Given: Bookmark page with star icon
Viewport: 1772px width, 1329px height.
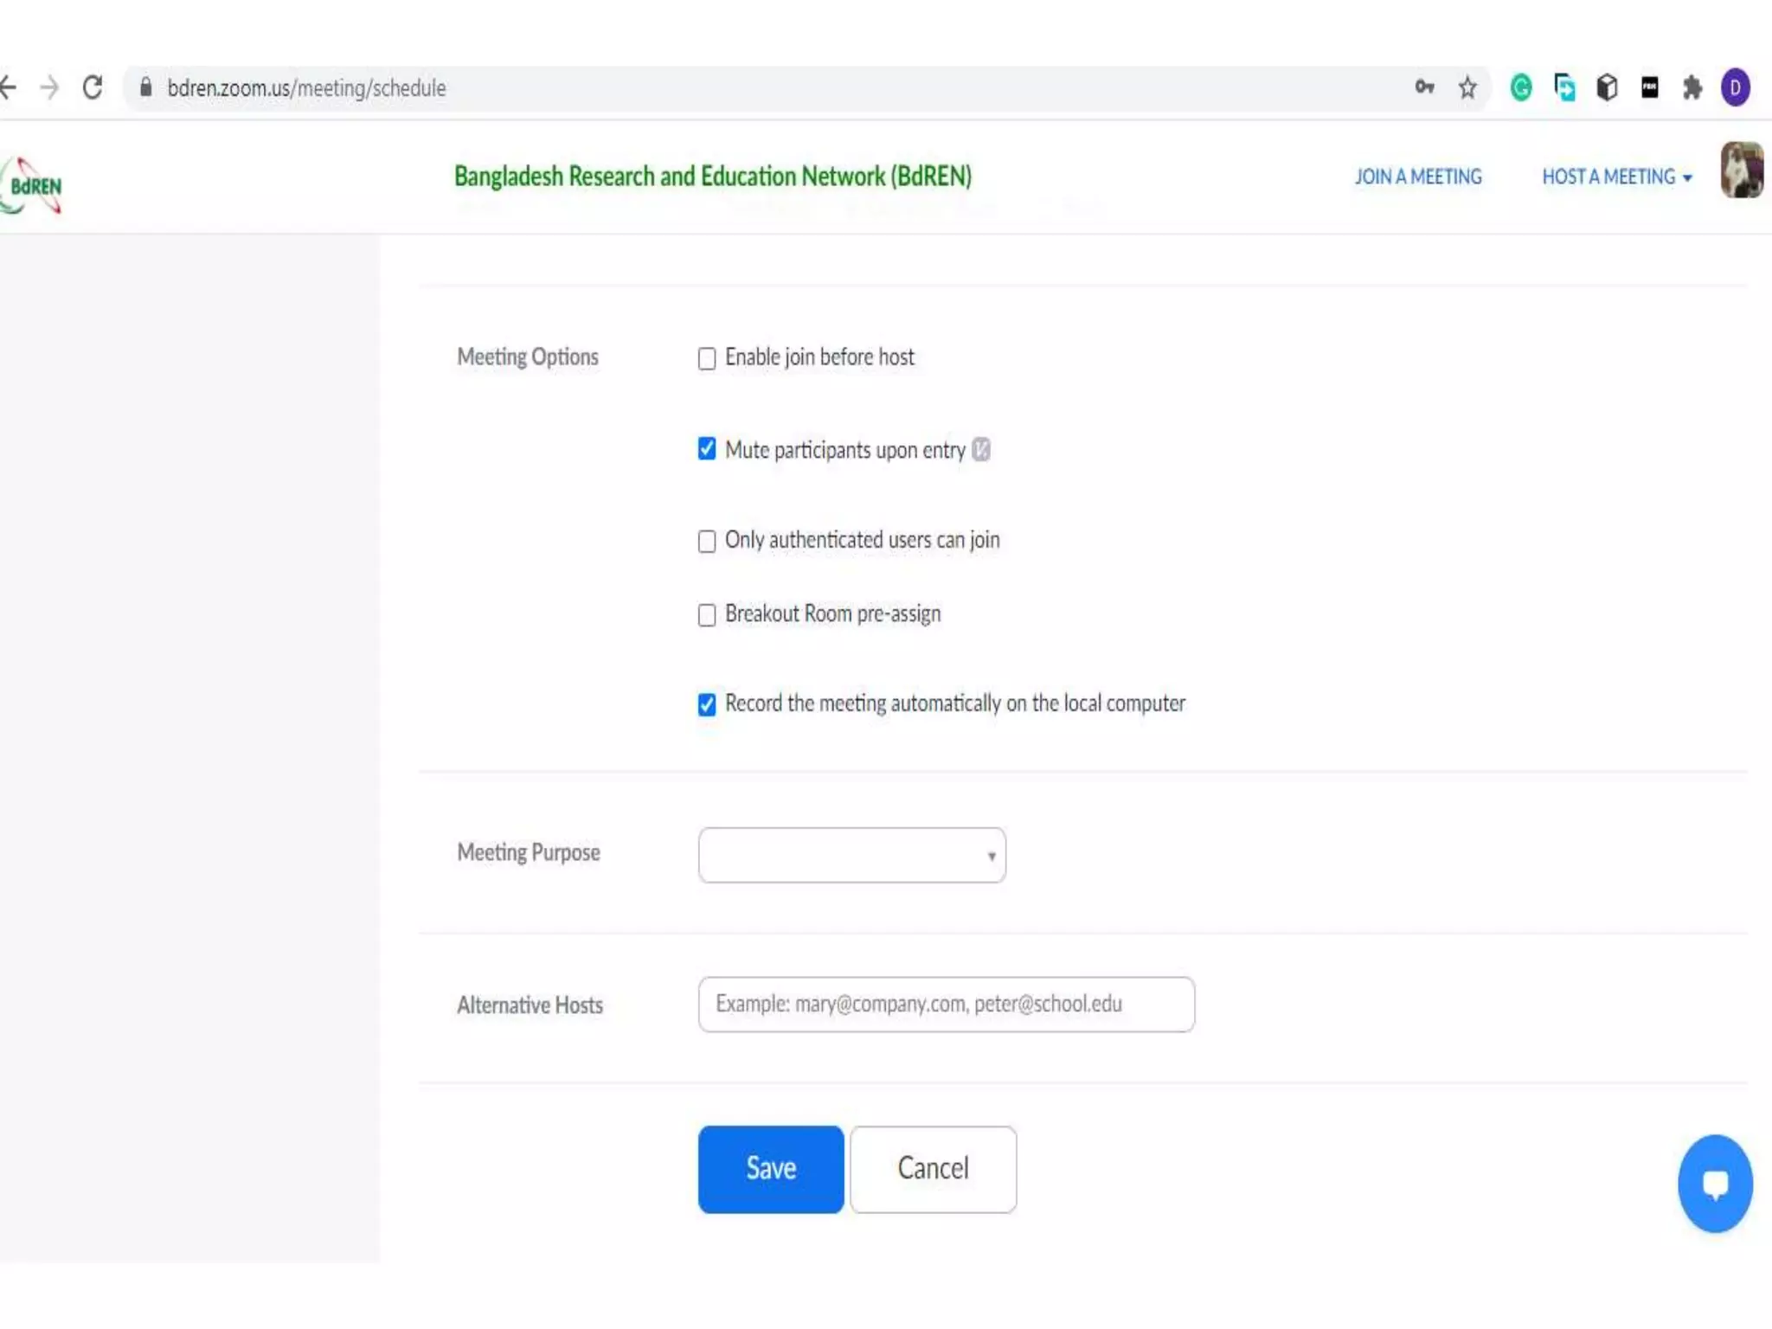Looking at the screenshot, I should pyautogui.click(x=1467, y=87).
